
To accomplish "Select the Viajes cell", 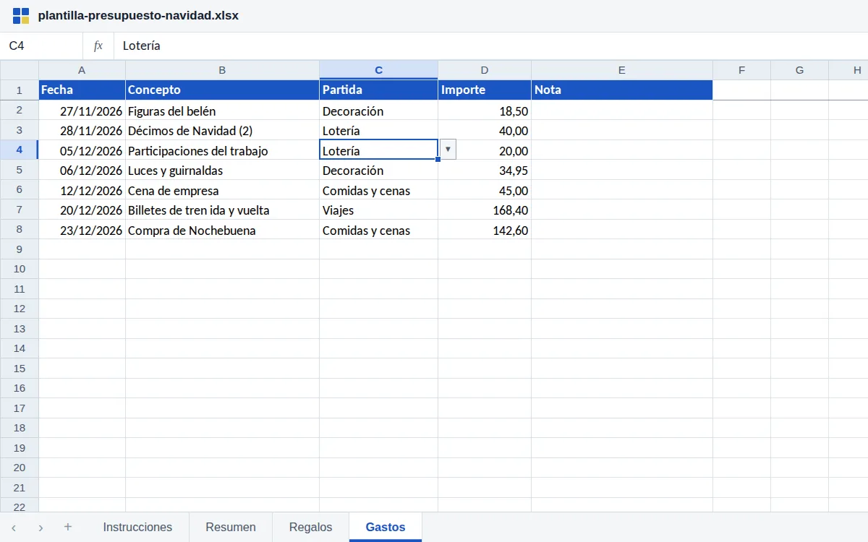I will (378, 210).
